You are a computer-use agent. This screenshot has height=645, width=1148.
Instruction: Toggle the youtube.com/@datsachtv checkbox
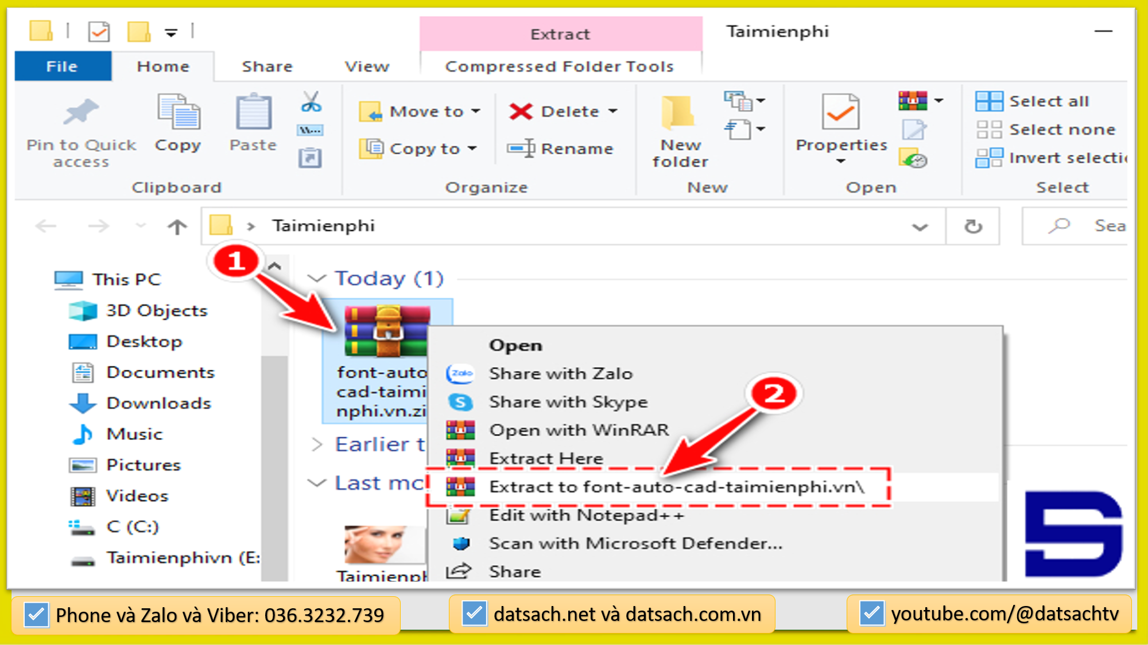click(871, 614)
